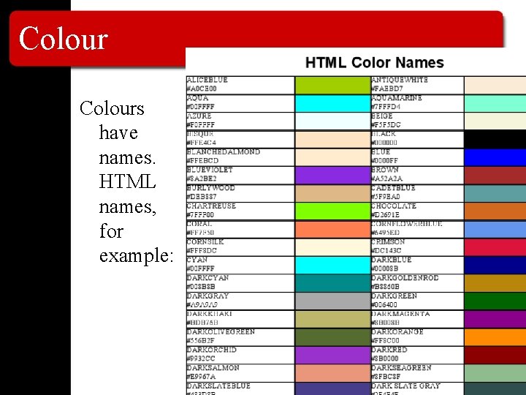Select the '#9932CC' hex value

click(201, 358)
